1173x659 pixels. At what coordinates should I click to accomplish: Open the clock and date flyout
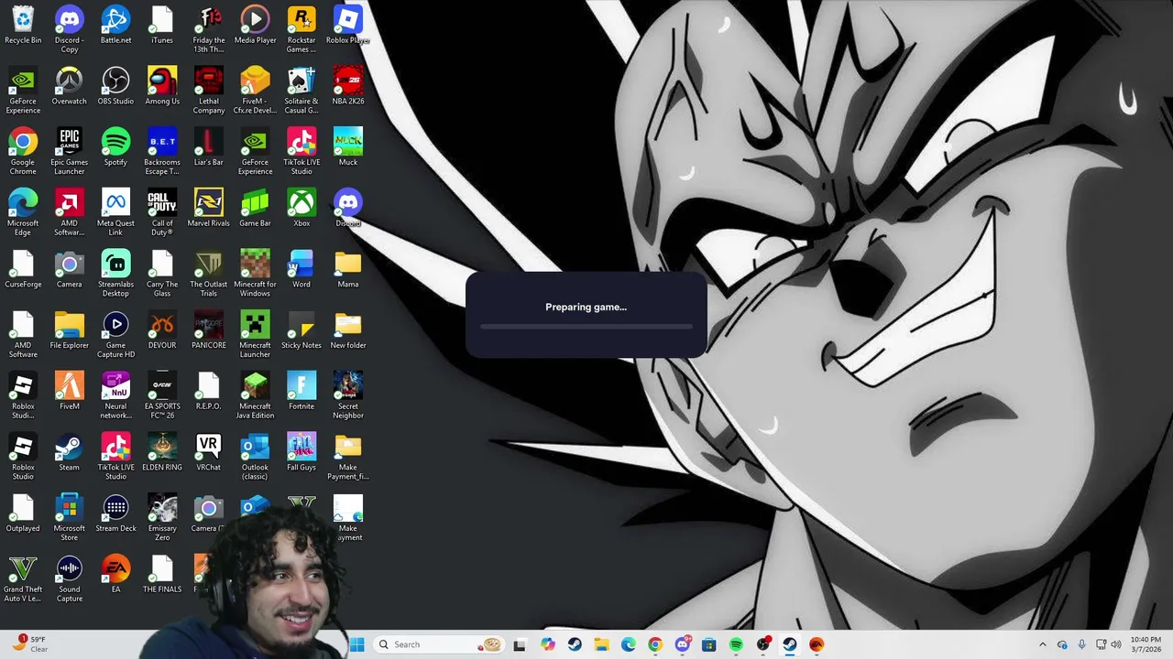click(x=1146, y=644)
